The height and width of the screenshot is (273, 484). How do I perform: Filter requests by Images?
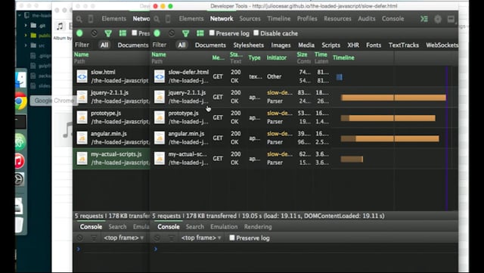click(281, 45)
